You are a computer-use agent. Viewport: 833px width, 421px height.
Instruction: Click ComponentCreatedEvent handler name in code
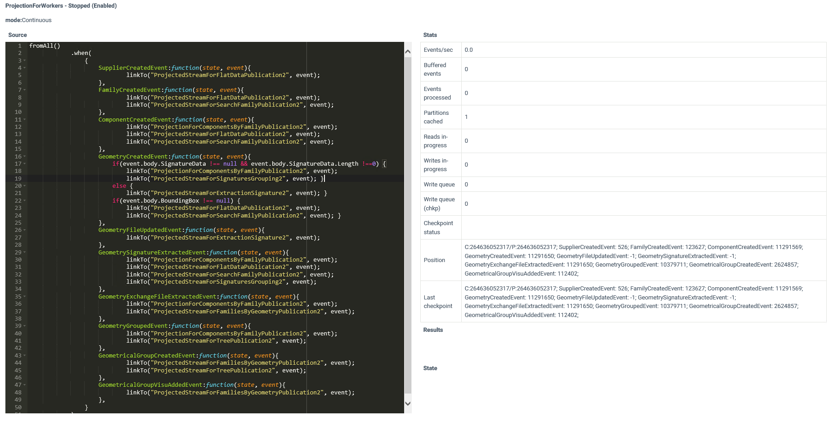(x=135, y=120)
